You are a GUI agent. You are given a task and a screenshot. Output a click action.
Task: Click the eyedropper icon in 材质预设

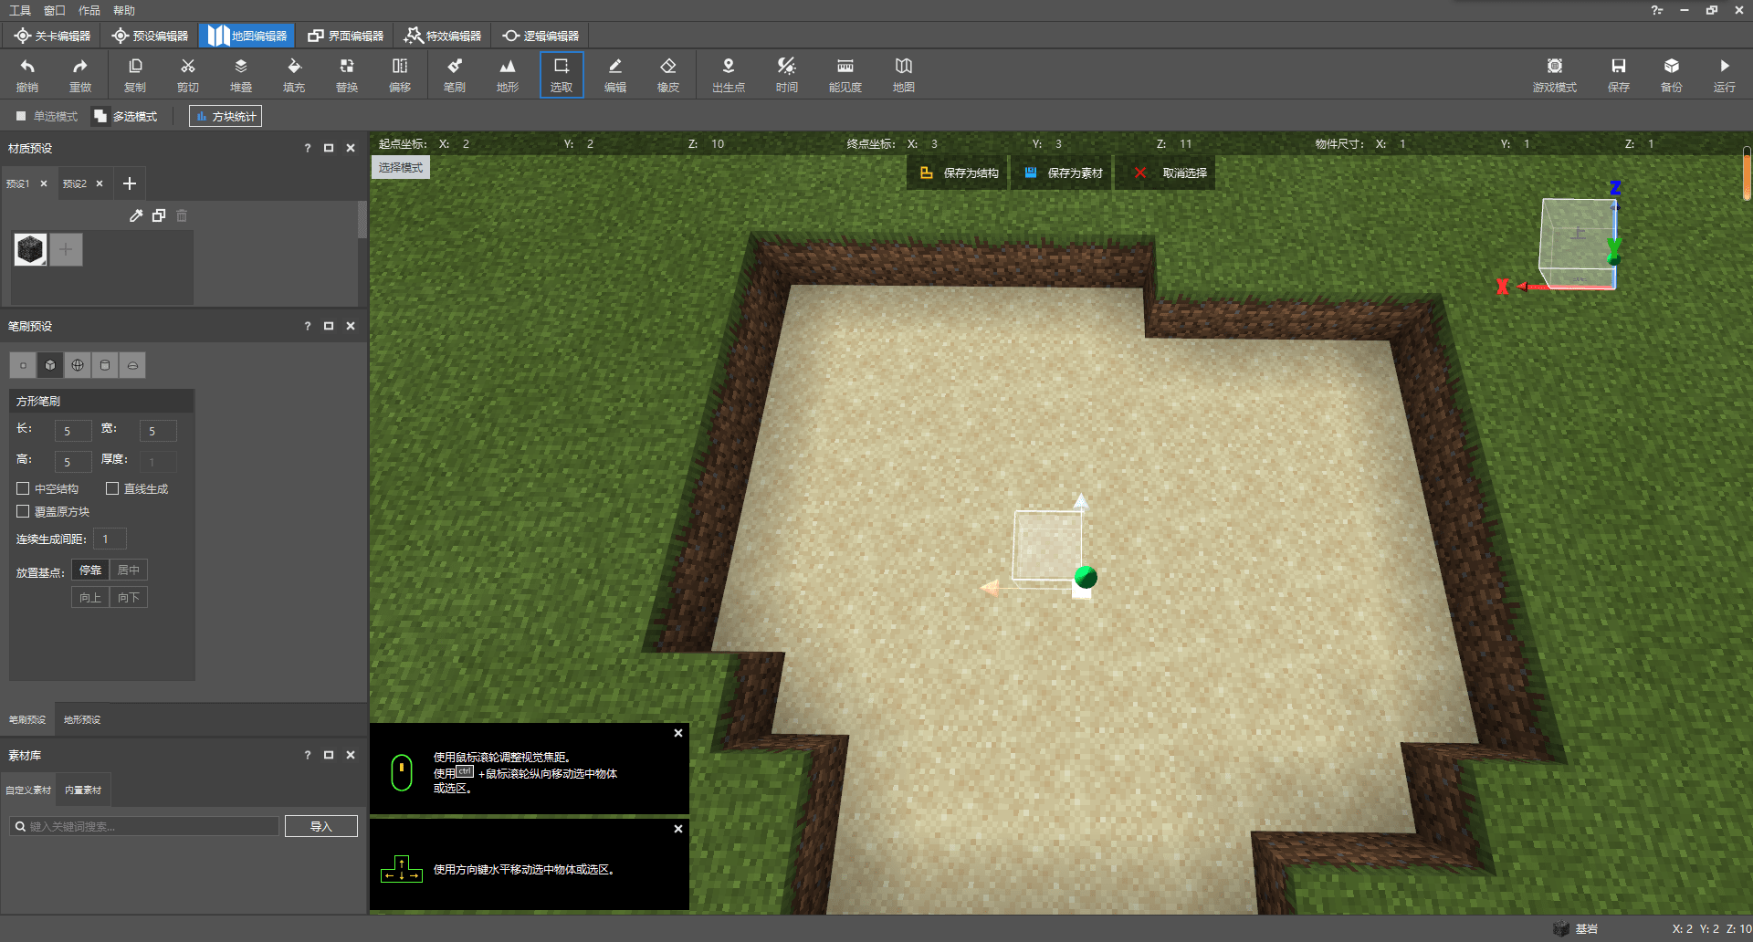point(136,215)
